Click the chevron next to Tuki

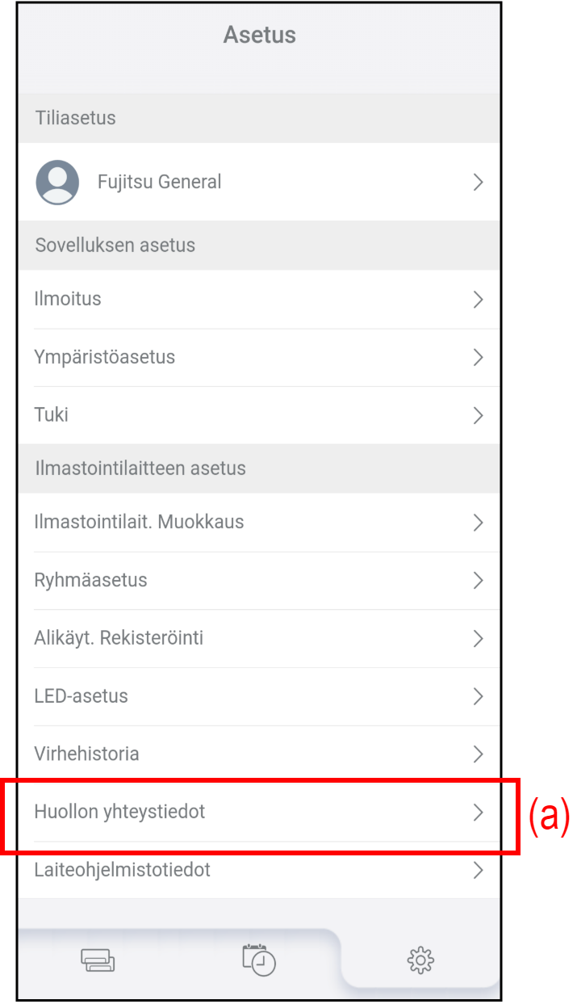coord(478,415)
